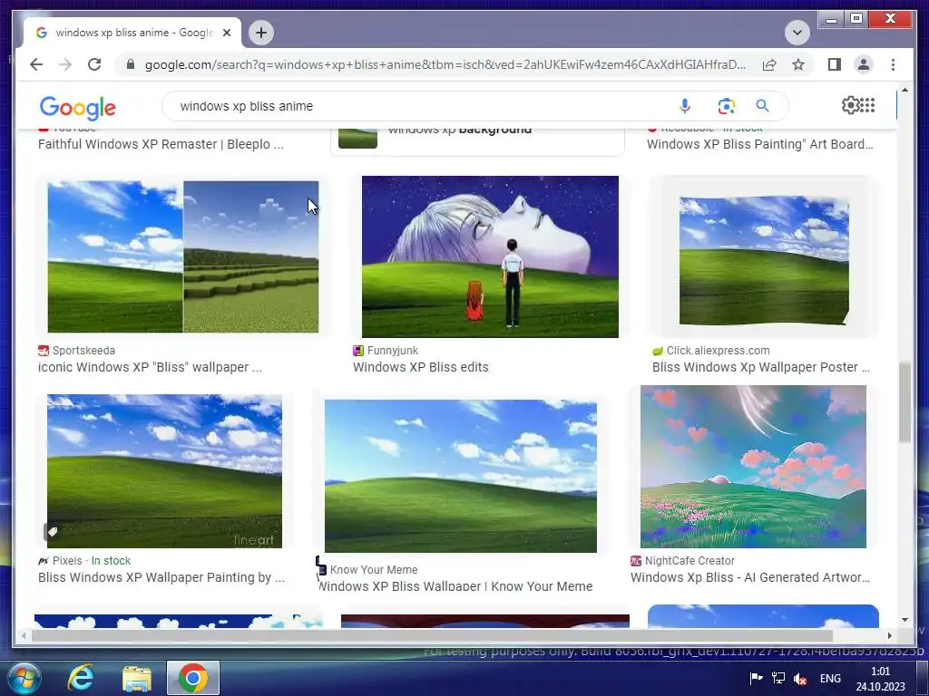Click the horizontal scrollbar thumb
The image size is (929, 696).
pyautogui.click(x=433, y=635)
